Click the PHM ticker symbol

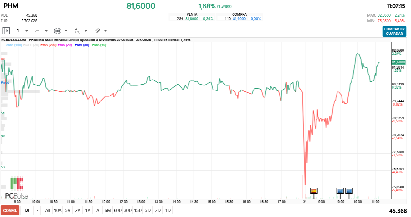tap(11, 6)
